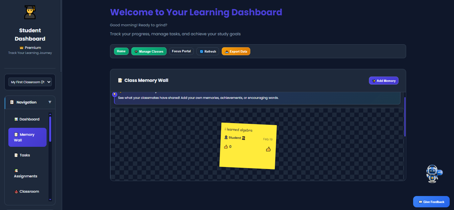Open the Manage Classes page
Screen dimensions: 454x210
click(149, 52)
